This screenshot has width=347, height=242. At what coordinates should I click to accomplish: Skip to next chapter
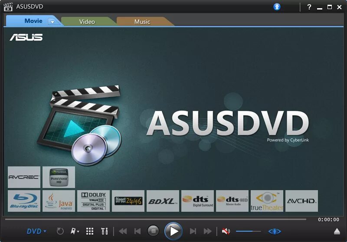point(193,231)
